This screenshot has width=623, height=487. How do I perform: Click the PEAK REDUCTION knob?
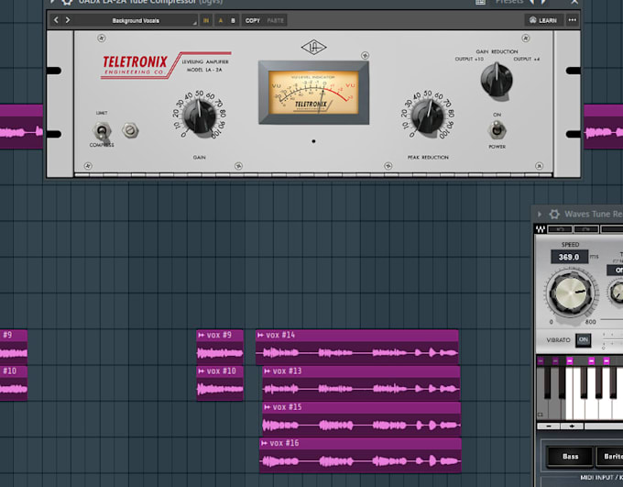point(428,117)
